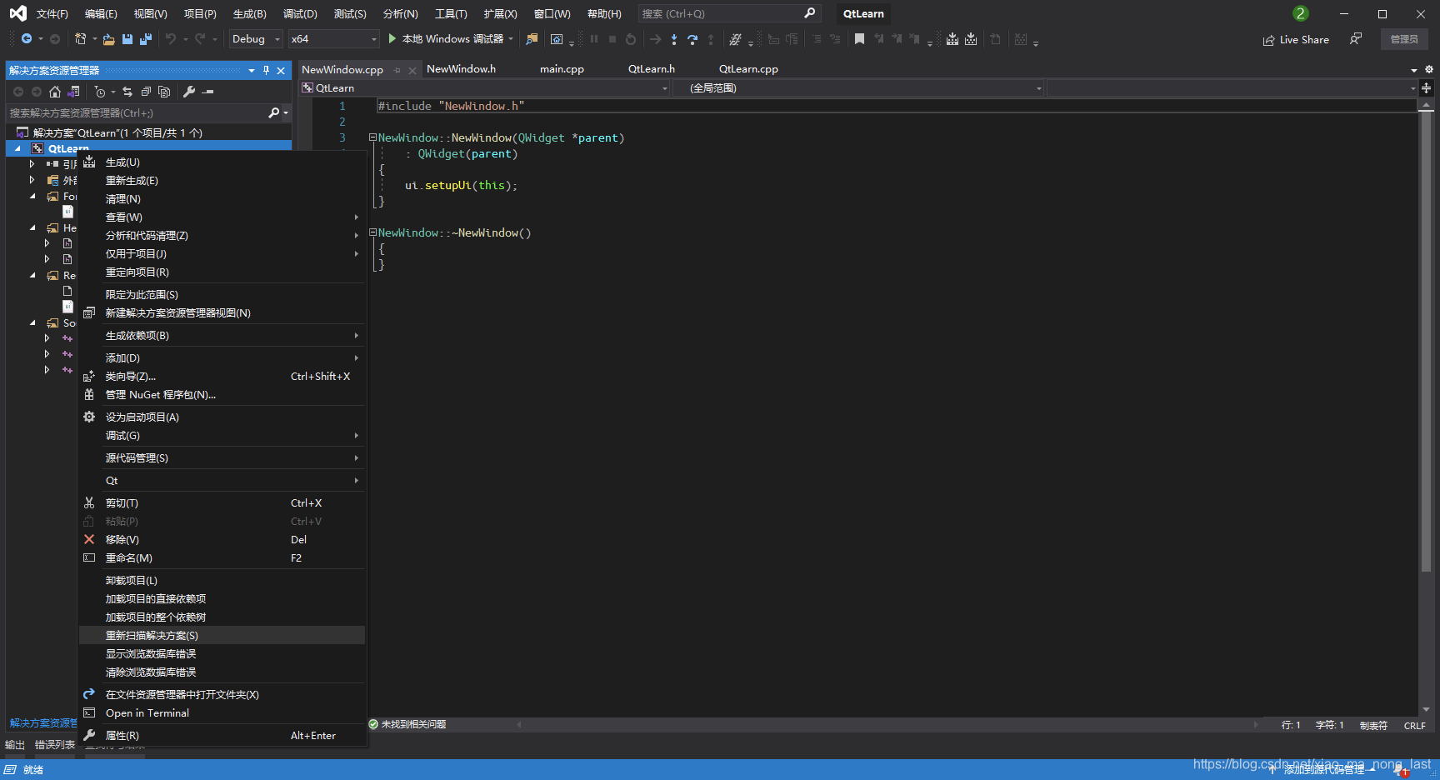Choose 设为启动项目(A) in context menu

[x=222, y=417]
